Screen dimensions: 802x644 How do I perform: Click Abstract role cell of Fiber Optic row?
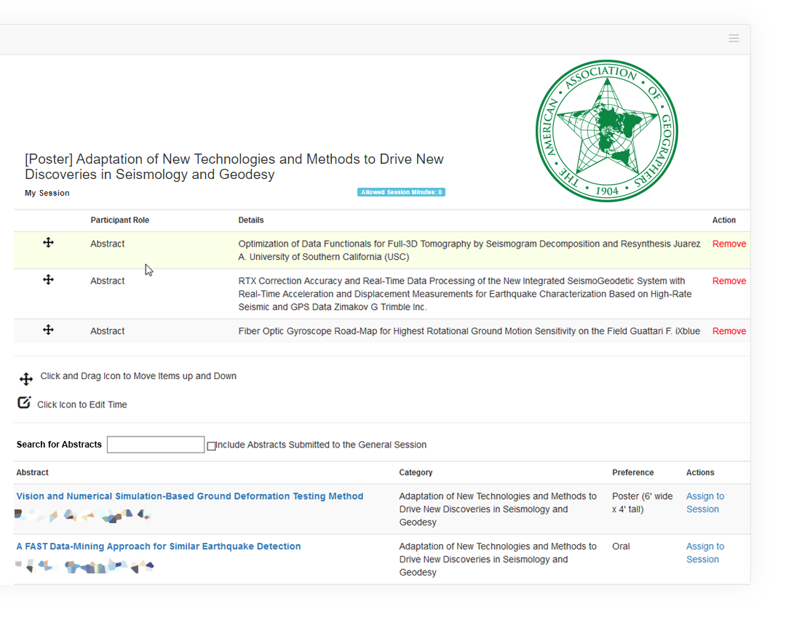pyautogui.click(x=108, y=331)
